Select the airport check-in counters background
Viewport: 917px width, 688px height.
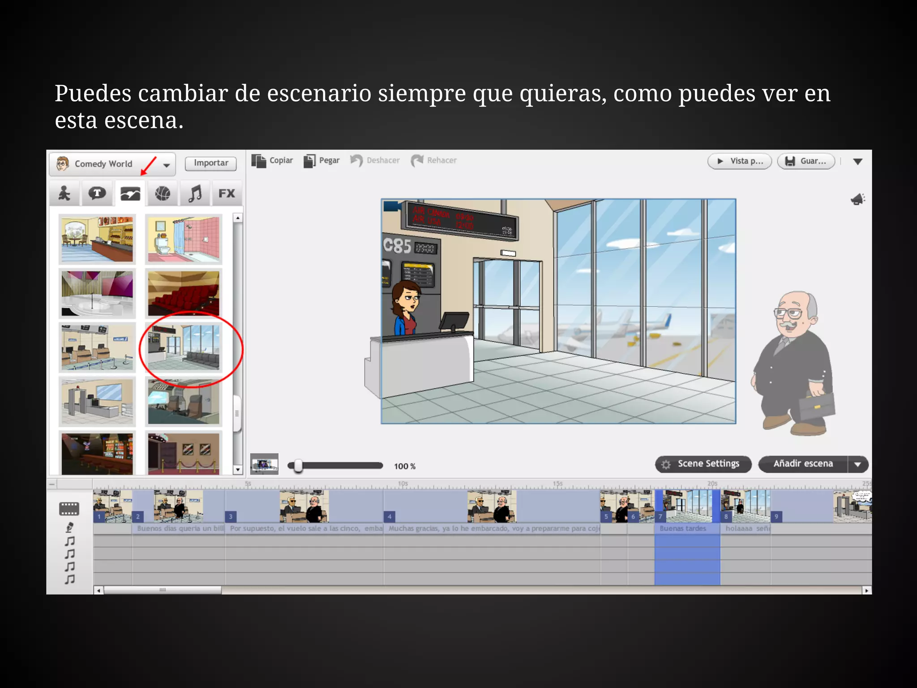pos(97,348)
